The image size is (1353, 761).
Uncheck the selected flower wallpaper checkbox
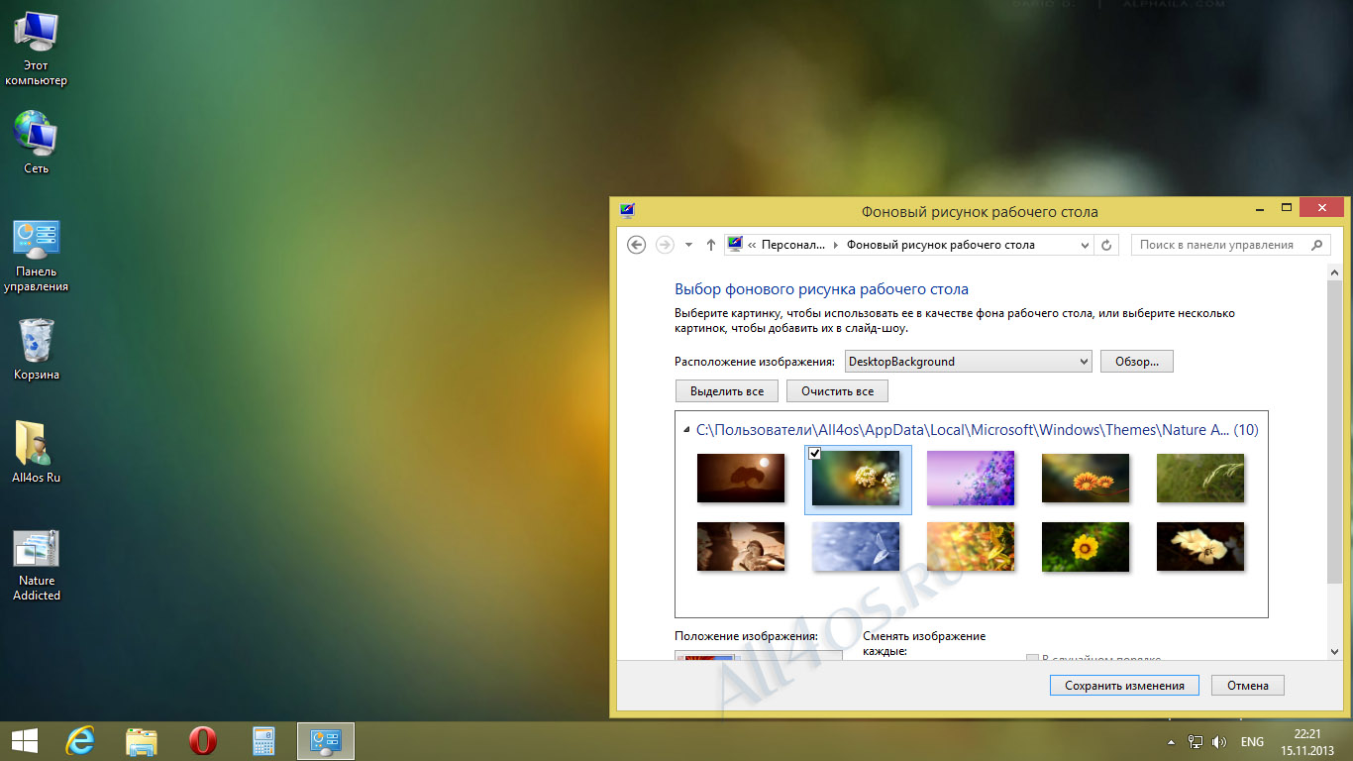(815, 453)
